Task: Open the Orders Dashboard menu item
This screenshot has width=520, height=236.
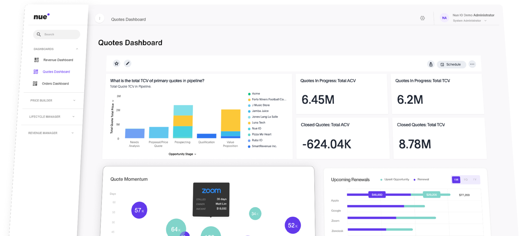Action: (55, 83)
